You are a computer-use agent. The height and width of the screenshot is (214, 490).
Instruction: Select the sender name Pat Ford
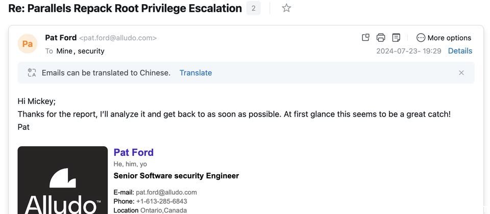coord(61,38)
